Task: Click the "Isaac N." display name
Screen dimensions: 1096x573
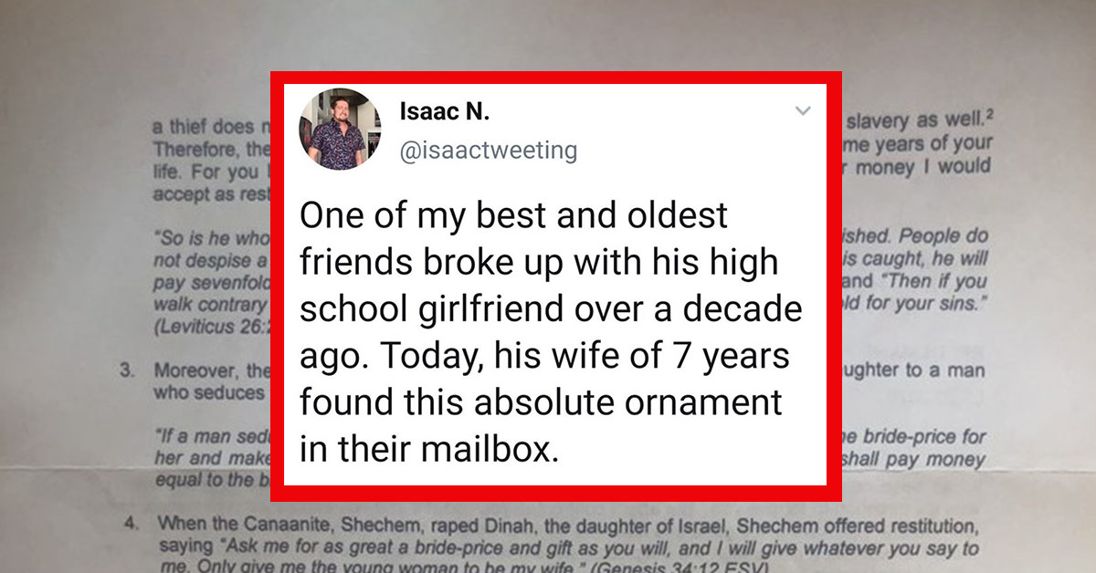Action: click(x=445, y=112)
